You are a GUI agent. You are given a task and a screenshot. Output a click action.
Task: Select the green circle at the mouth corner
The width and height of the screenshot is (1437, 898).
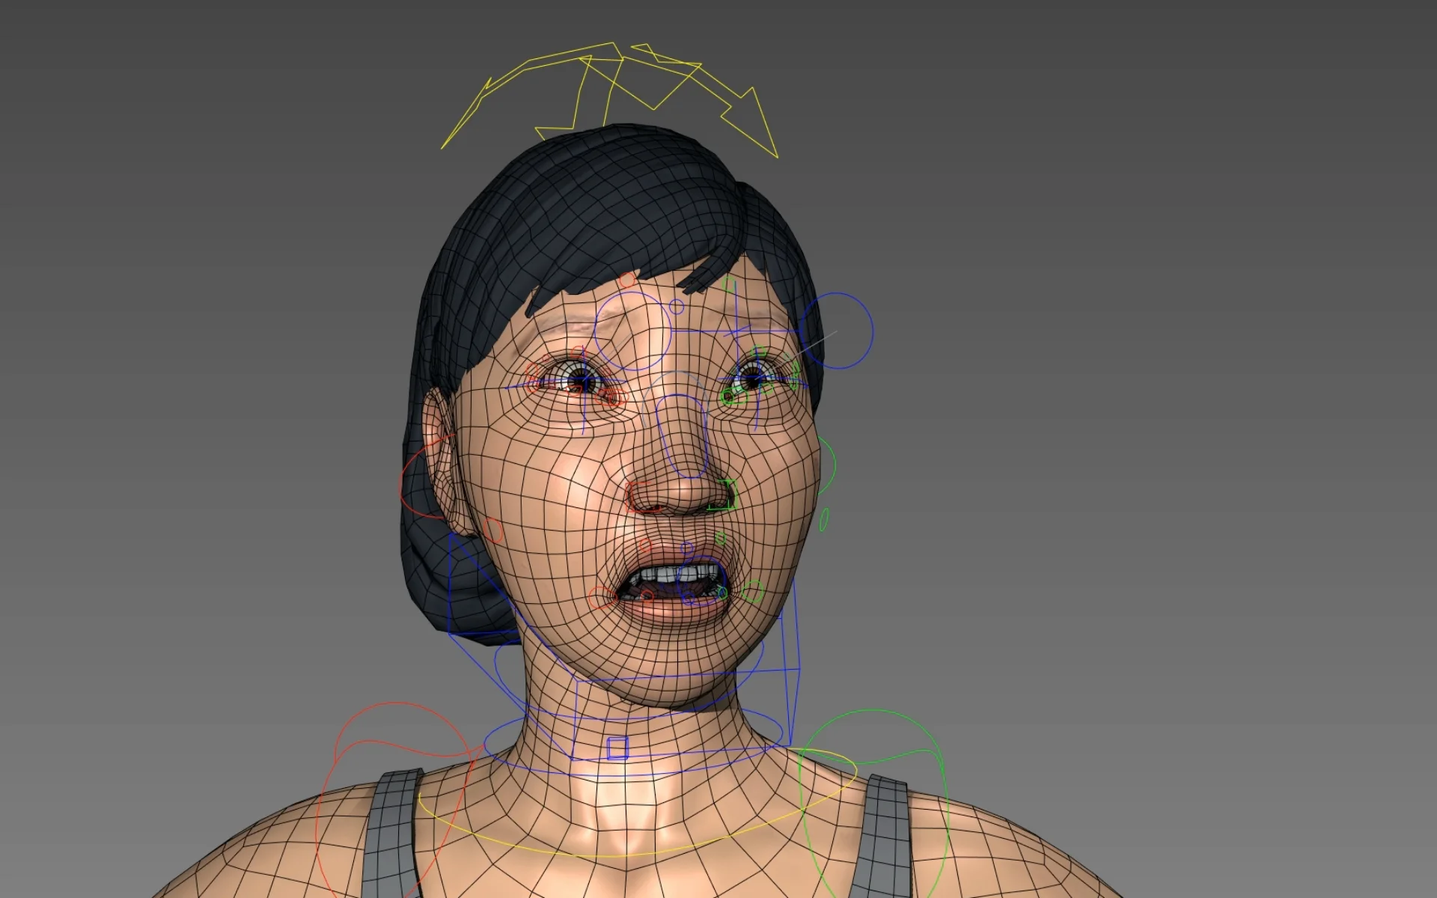754,592
